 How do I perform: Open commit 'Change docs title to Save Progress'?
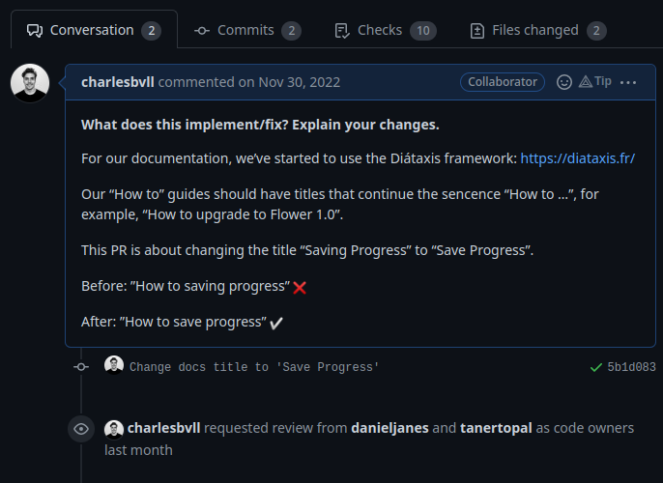[254, 367]
